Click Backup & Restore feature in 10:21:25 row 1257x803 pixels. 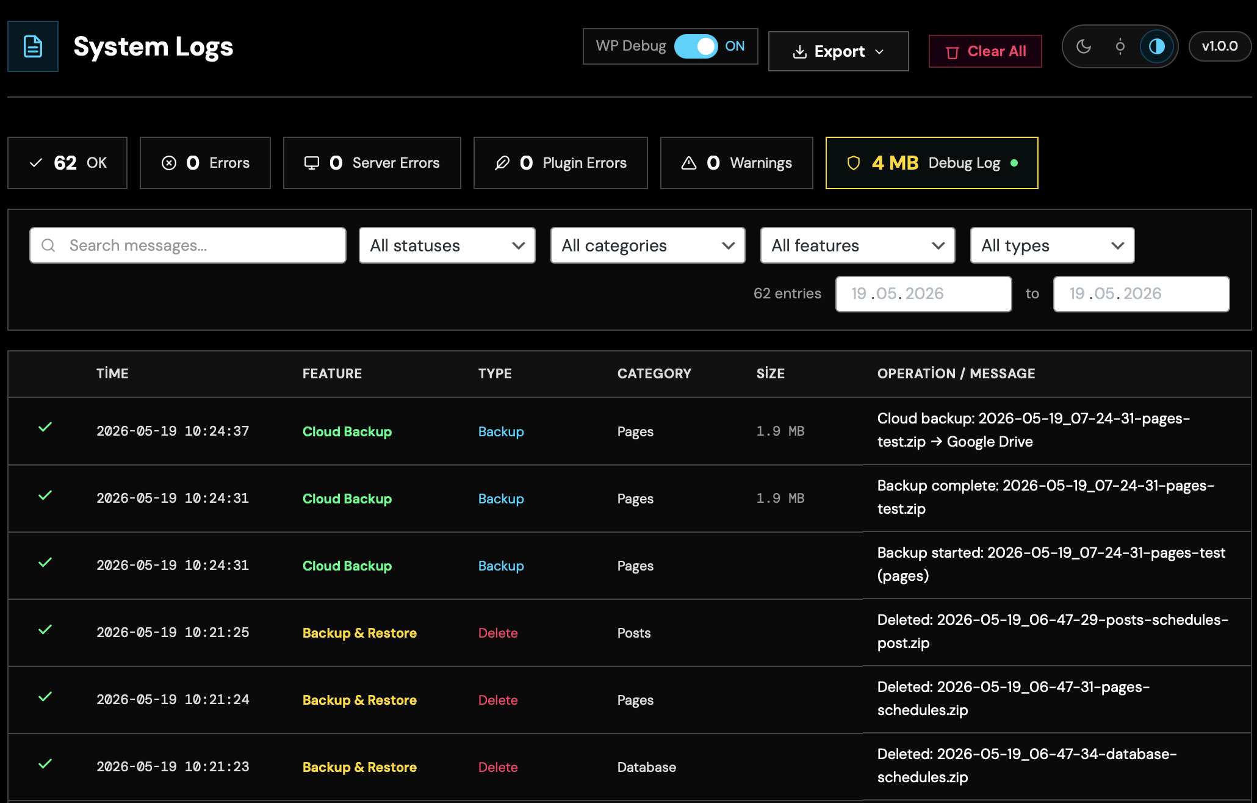click(x=359, y=633)
